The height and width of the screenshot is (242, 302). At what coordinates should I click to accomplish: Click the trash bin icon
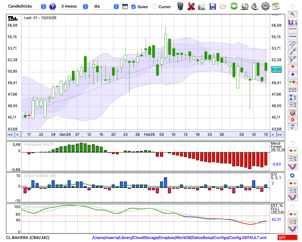tap(180, 6)
